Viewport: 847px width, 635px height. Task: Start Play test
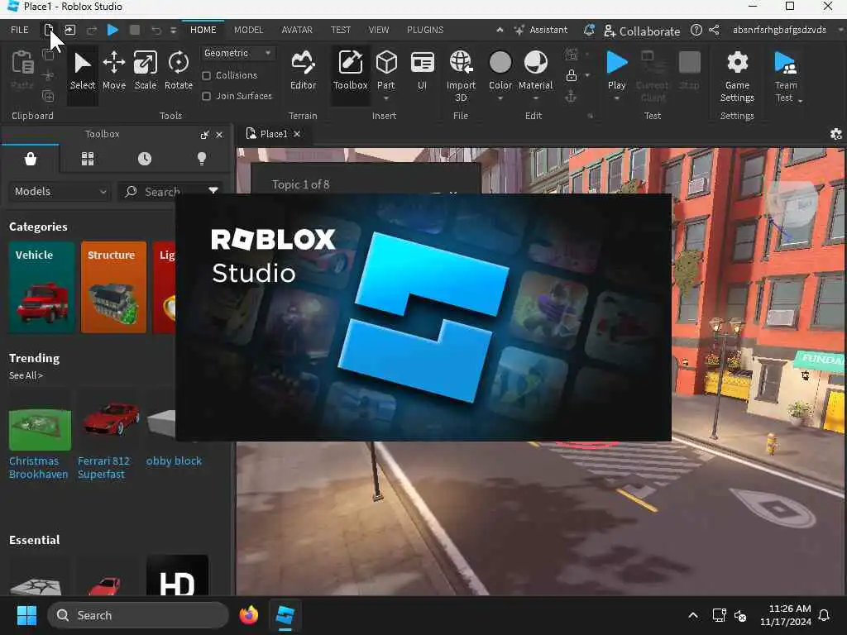(x=616, y=69)
